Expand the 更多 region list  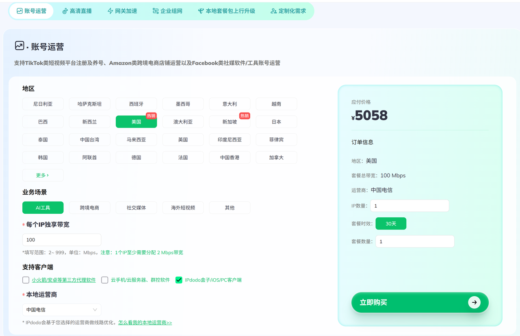coord(43,175)
